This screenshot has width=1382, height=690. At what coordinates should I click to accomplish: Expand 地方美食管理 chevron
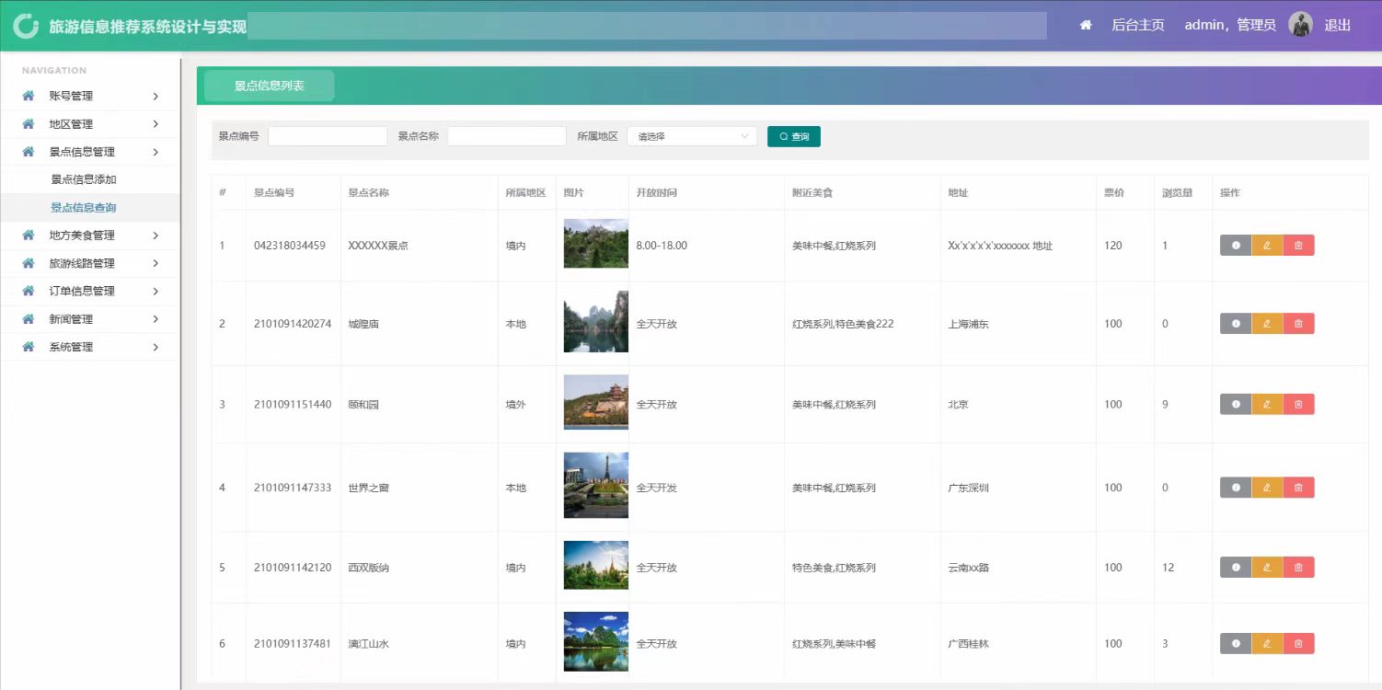(155, 236)
